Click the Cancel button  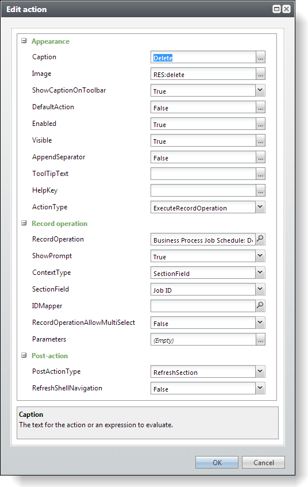click(x=263, y=462)
